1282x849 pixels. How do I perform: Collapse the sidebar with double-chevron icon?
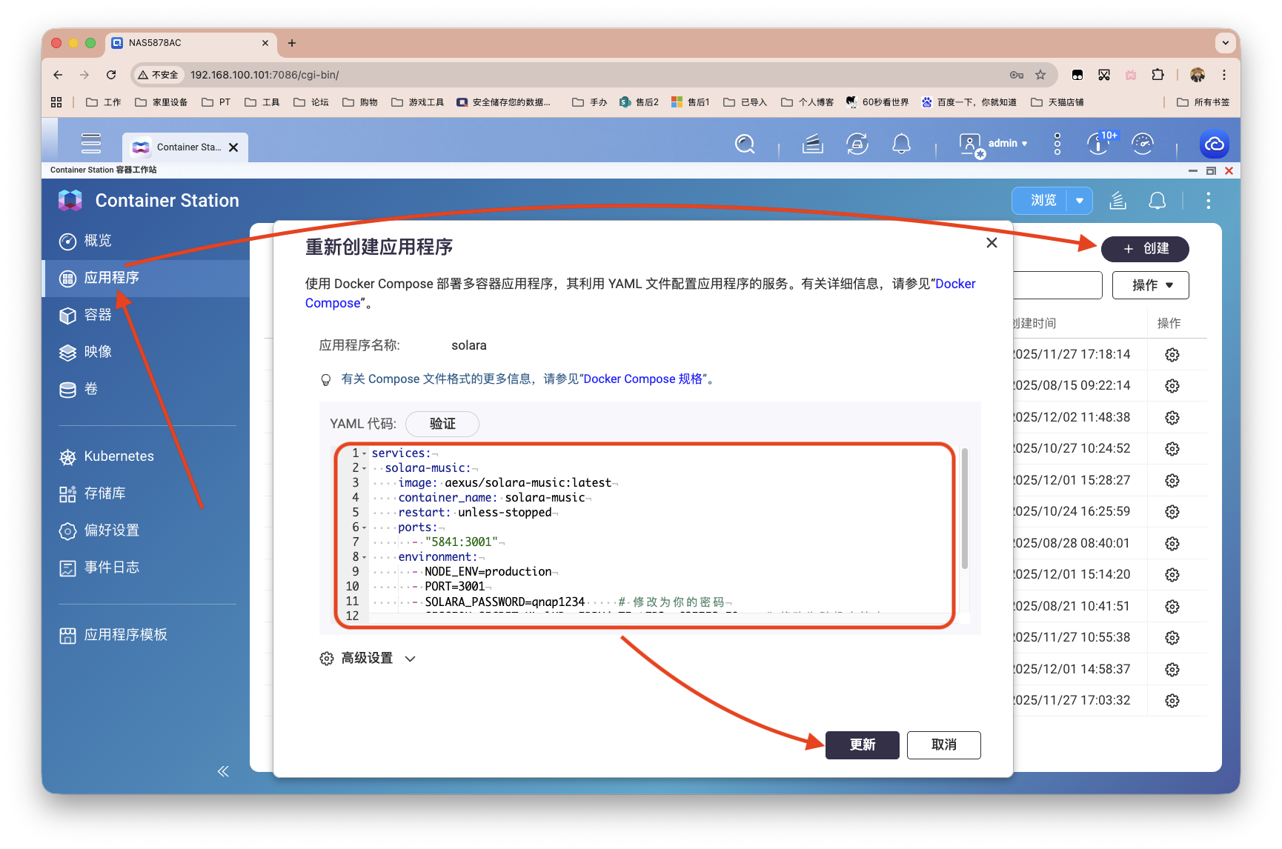pos(223,771)
